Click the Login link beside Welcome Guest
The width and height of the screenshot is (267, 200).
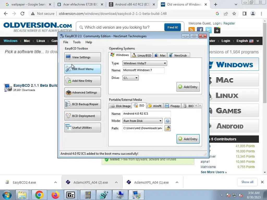[217, 23]
